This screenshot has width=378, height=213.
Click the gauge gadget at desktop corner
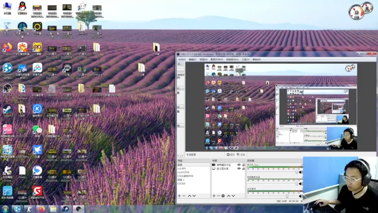point(361,10)
